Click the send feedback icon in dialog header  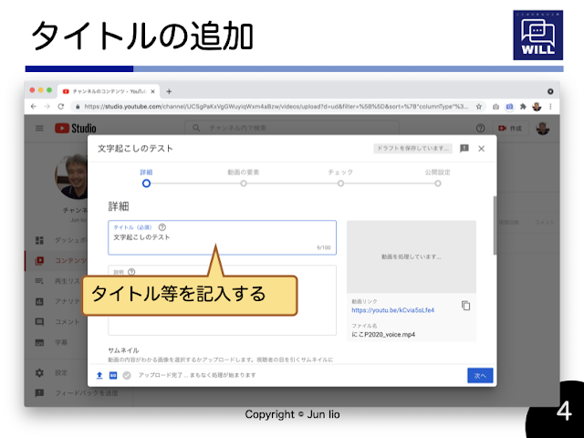tap(464, 149)
